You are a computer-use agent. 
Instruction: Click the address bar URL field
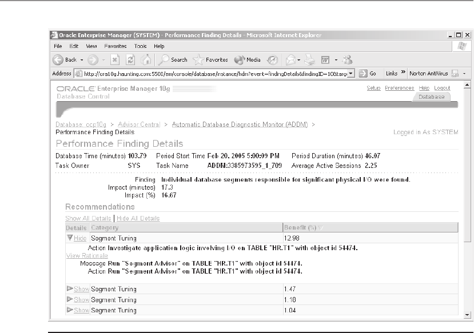point(215,74)
